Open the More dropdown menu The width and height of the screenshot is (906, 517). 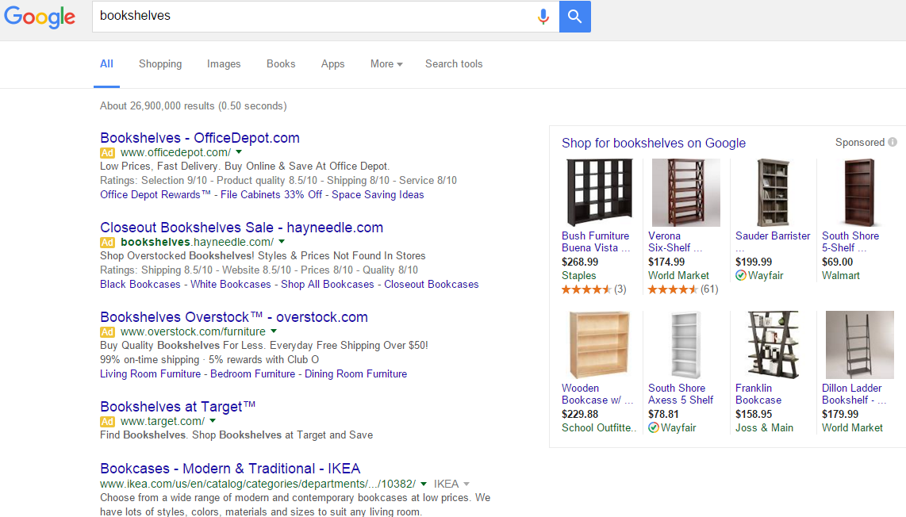tap(386, 64)
